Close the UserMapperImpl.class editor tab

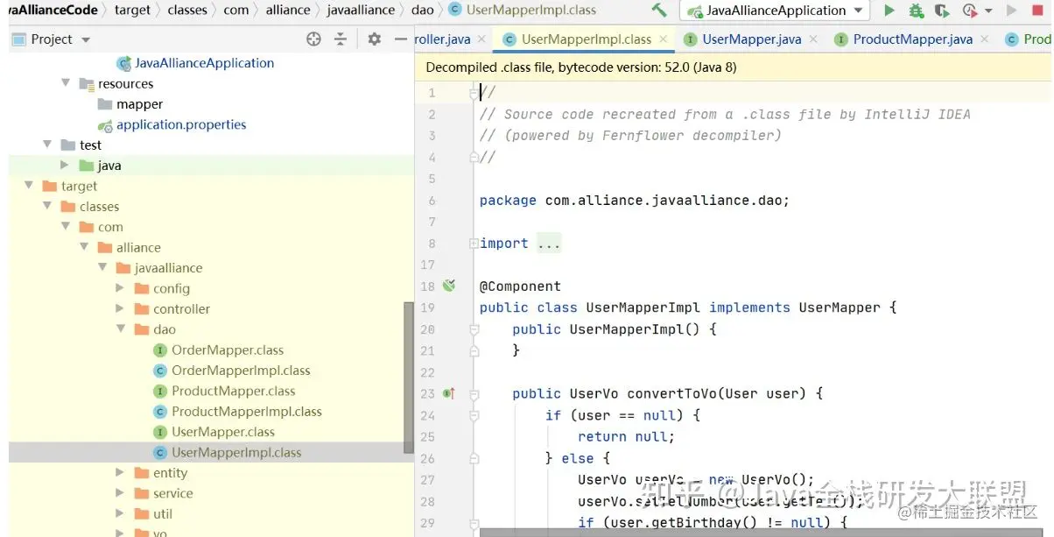pos(663,39)
